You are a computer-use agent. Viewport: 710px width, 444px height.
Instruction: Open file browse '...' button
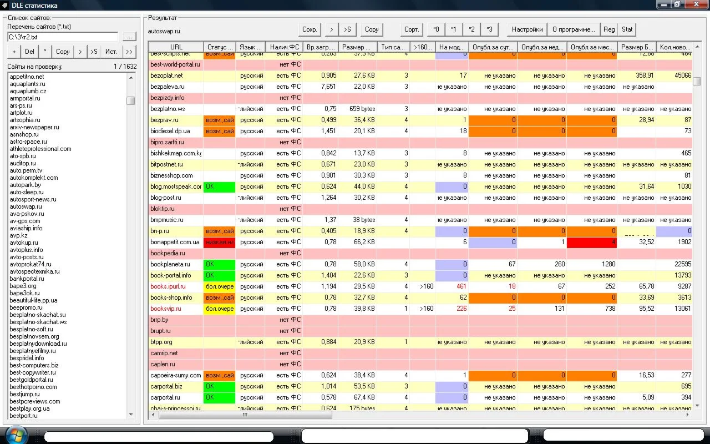[x=129, y=37]
